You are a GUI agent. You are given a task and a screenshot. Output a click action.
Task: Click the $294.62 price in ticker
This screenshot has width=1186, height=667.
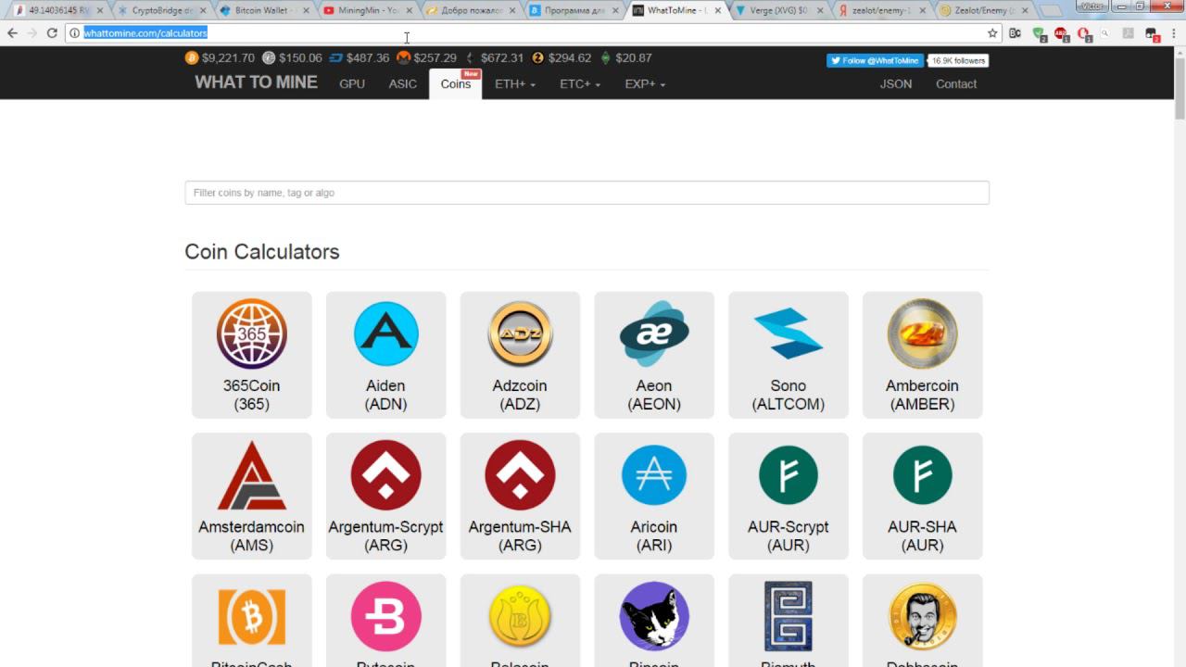pos(570,57)
